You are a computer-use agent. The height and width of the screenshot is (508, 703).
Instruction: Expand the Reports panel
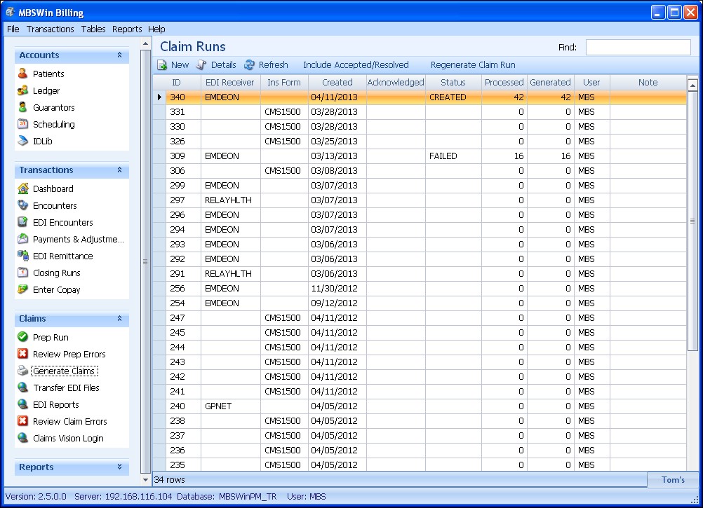click(120, 467)
